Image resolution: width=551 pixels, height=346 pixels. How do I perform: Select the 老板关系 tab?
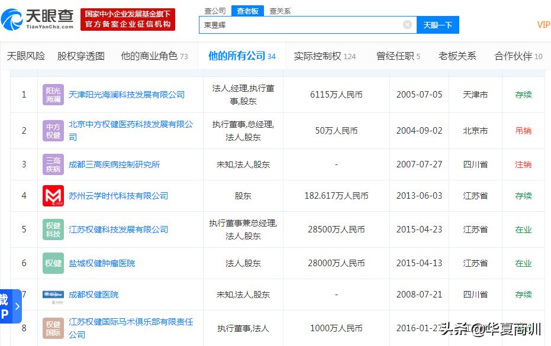pyautogui.click(x=457, y=54)
